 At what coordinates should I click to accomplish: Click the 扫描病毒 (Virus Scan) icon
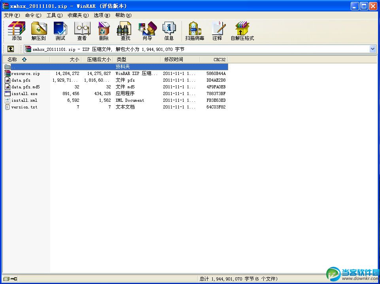point(195,31)
